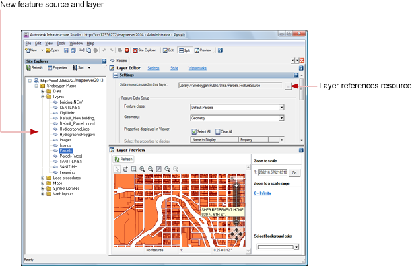Open the View menu

[49, 43]
